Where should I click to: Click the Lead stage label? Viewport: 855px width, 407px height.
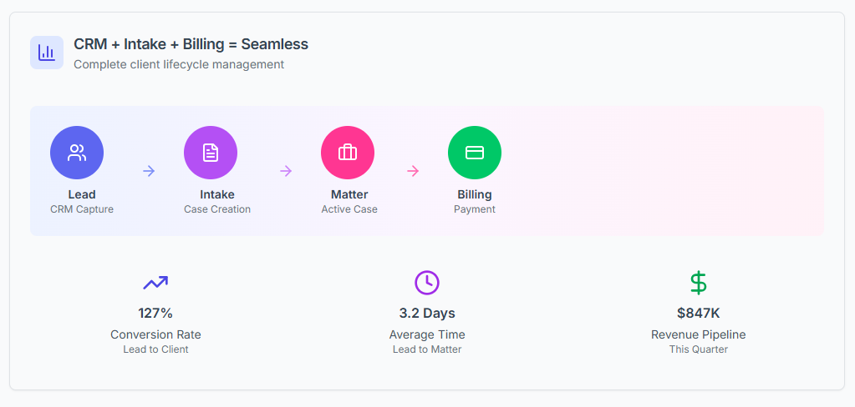coord(82,194)
